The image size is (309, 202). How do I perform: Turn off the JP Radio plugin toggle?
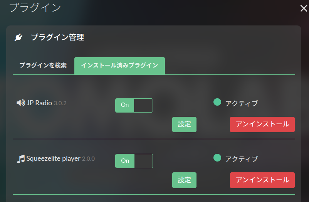tap(134, 105)
